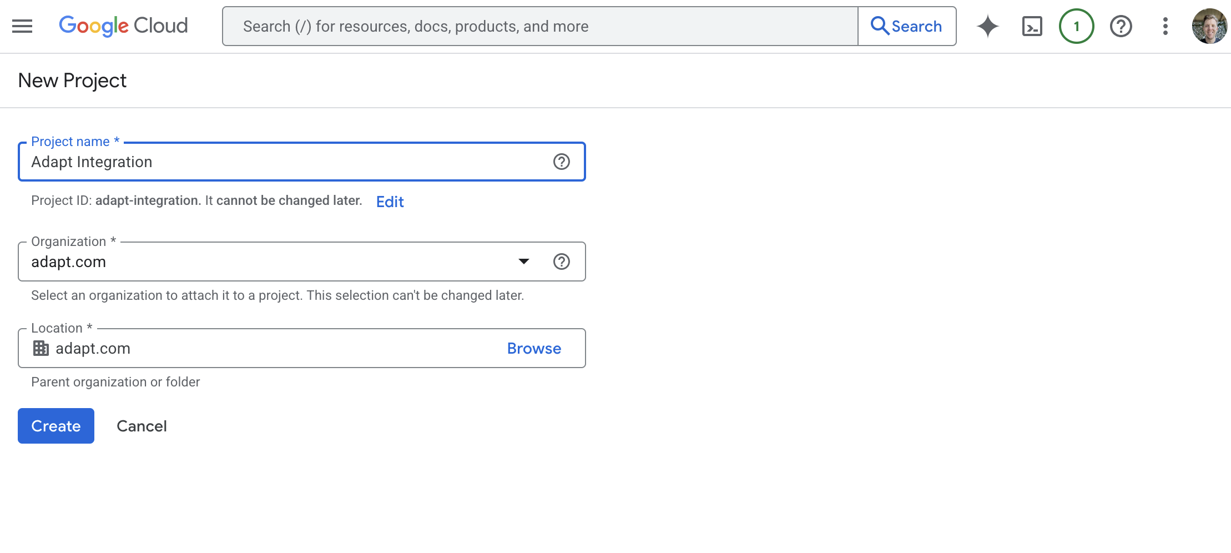Activate Cloud Shell
The width and height of the screenshot is (1231, 553).
pos(1032,26)
